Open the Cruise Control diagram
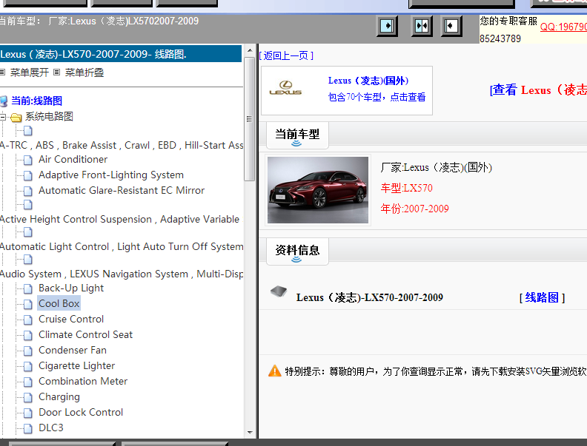The image size is (587, 446). click(71, 320)
